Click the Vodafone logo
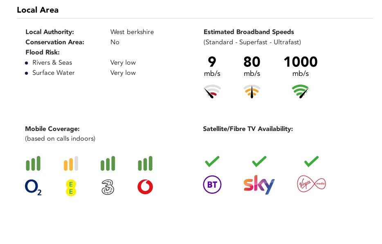The width and height of the screenshot is (382, 244). (145, 187)
